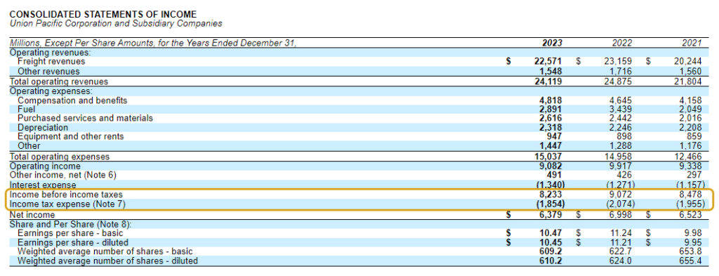
Task: Select 'Union Pacific Corporation and Subsidiary Companies' subtitle
Action: point(116,23)
